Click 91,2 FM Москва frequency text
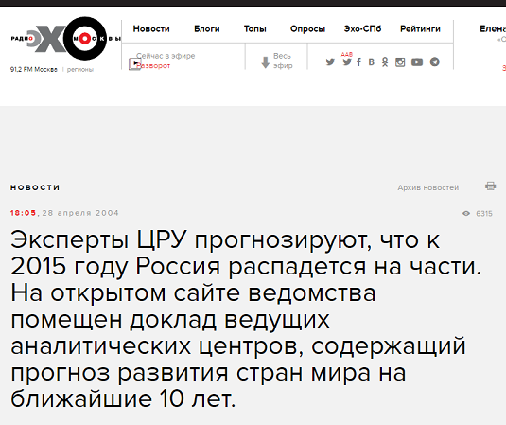The width and height of the screenshot is (506, 425). [x=33, y=69]
